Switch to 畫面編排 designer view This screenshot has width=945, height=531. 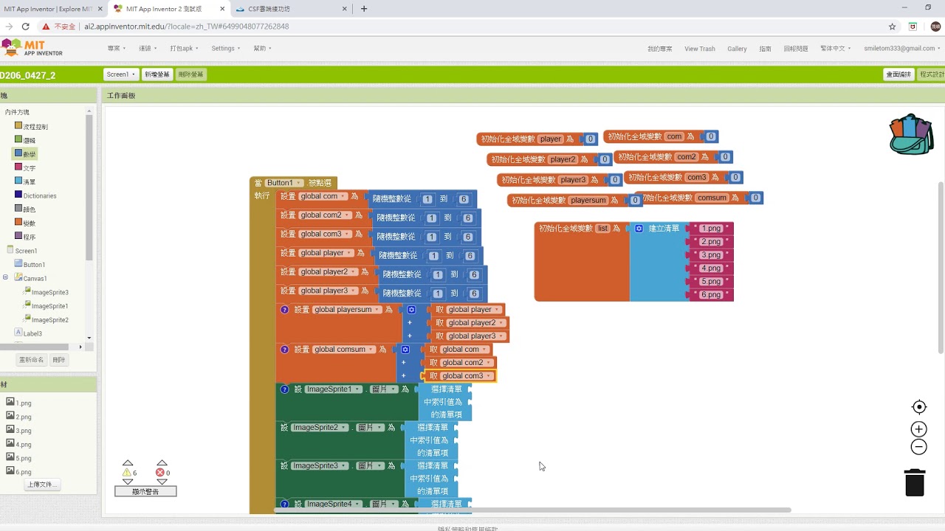point(898,74)
